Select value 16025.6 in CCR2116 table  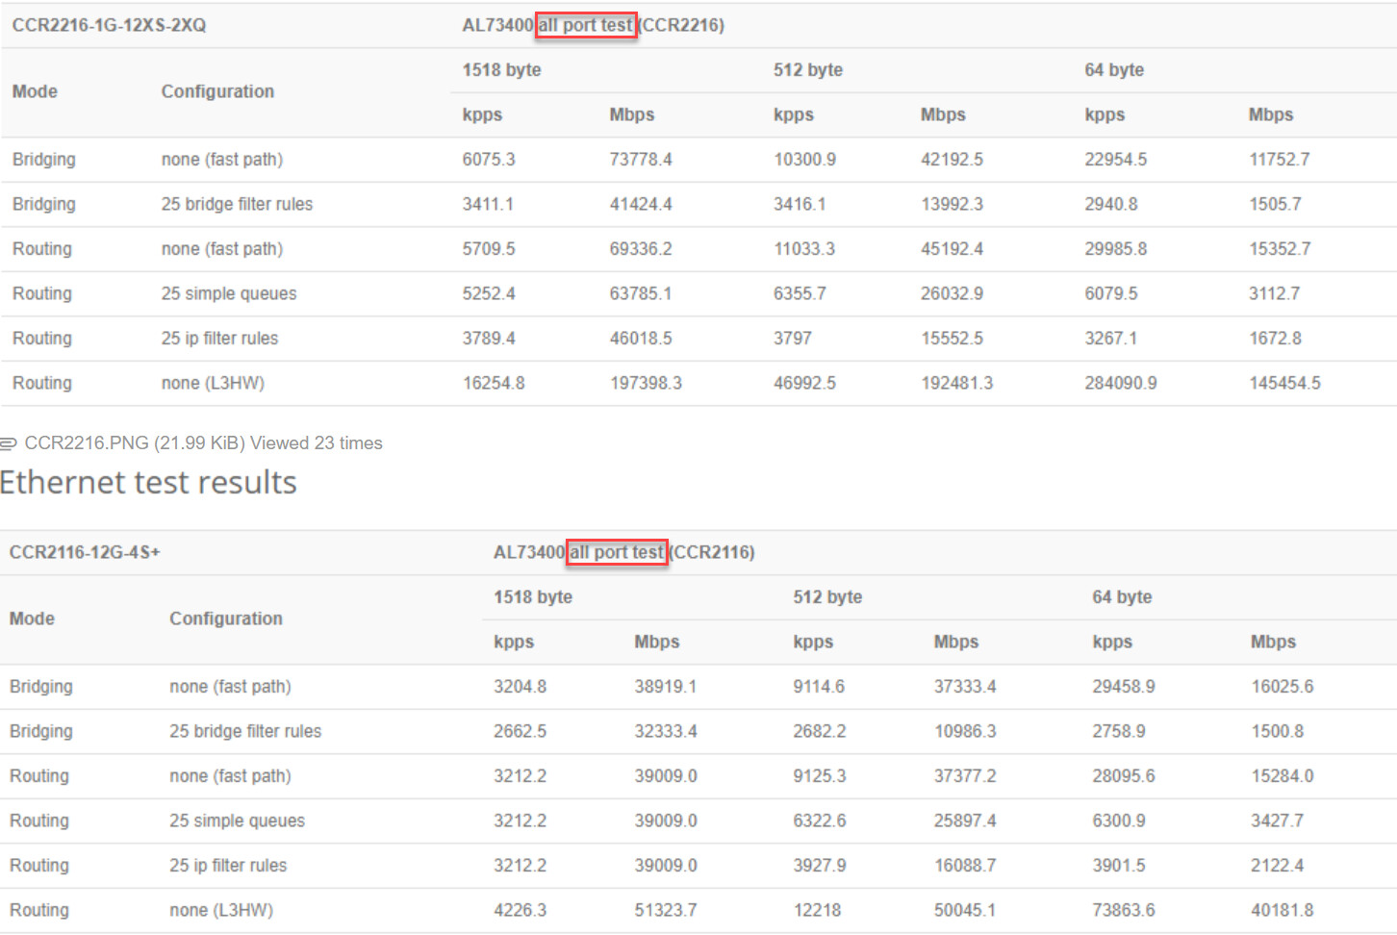[x=1282, y=687]
